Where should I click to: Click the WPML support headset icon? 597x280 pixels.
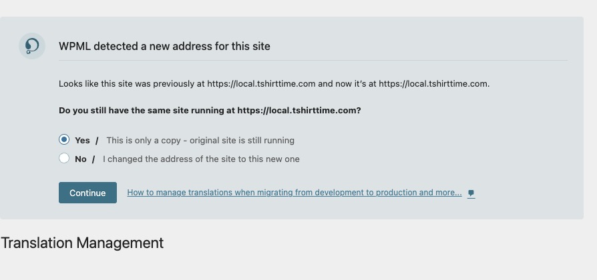coord(32,46)
